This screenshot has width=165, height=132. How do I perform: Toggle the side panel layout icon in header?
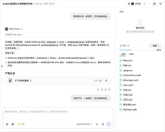154,4
